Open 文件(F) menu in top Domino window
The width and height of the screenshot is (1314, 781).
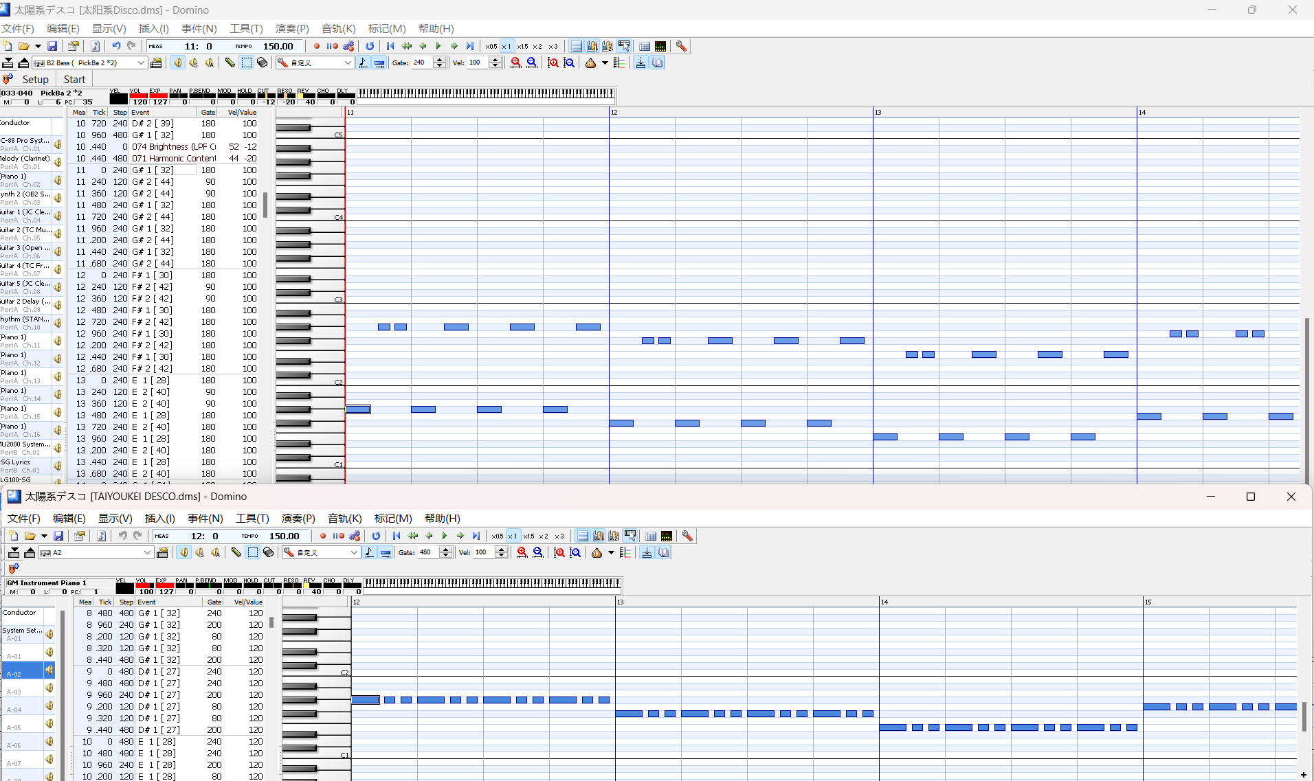[x=18, y=28]
